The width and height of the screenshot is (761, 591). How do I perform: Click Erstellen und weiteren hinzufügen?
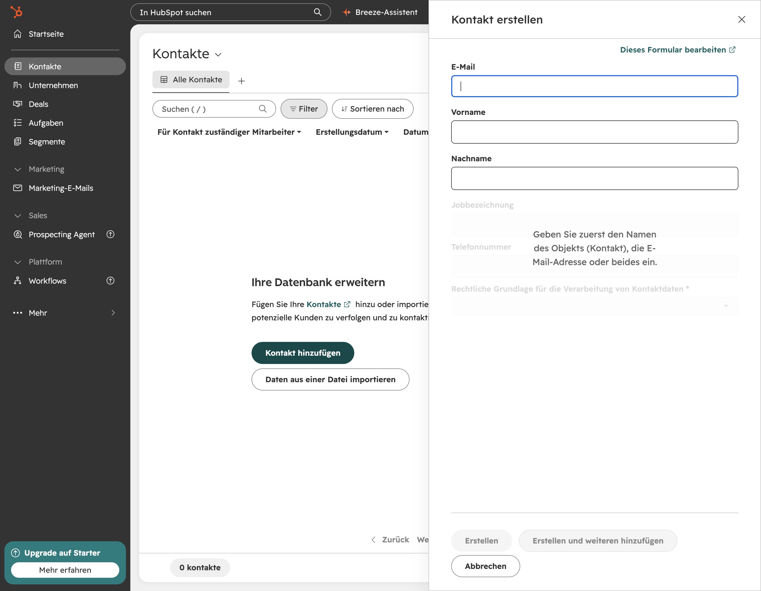pyautogui.click(x=598, y=541)
